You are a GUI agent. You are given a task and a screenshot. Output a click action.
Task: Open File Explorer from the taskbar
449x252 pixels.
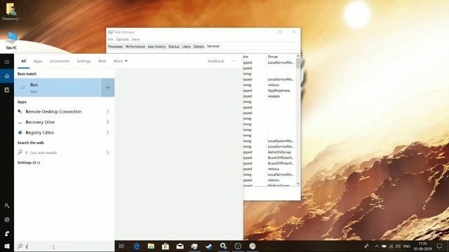[x=151, y=246]
